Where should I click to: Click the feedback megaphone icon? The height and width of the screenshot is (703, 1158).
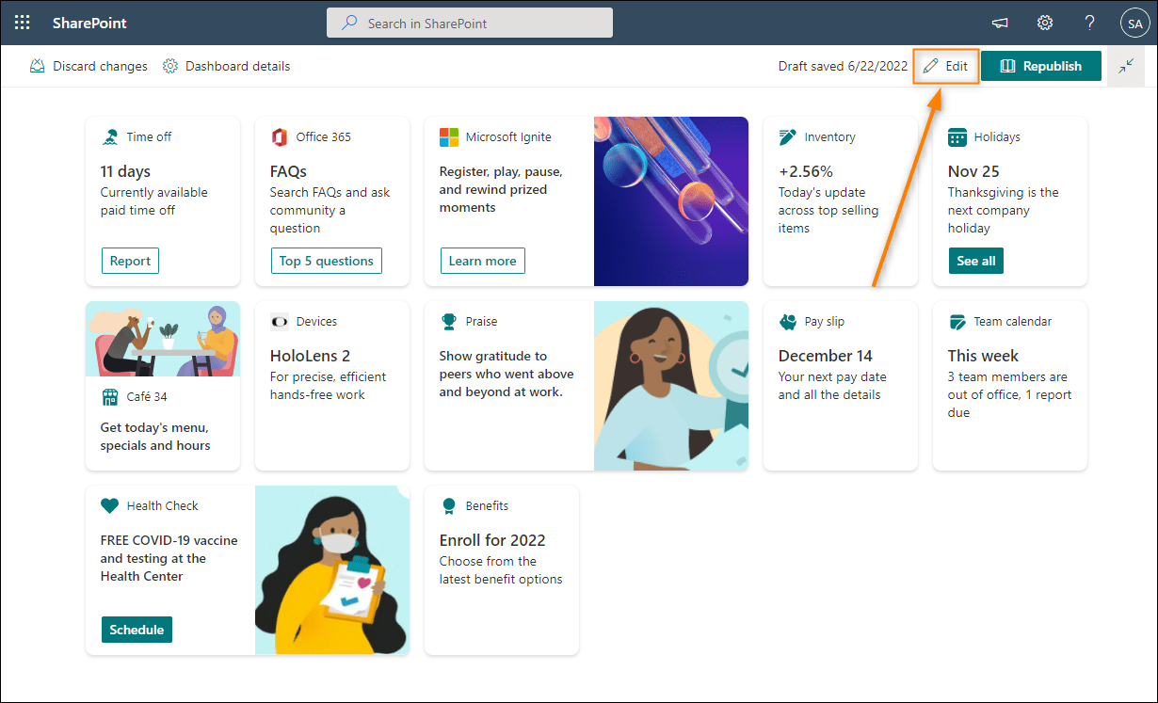tap(1000, 22)
